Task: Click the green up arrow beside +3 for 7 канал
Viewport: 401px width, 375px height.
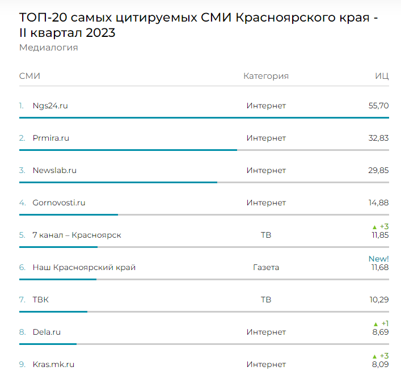Action: click(374, 227)
